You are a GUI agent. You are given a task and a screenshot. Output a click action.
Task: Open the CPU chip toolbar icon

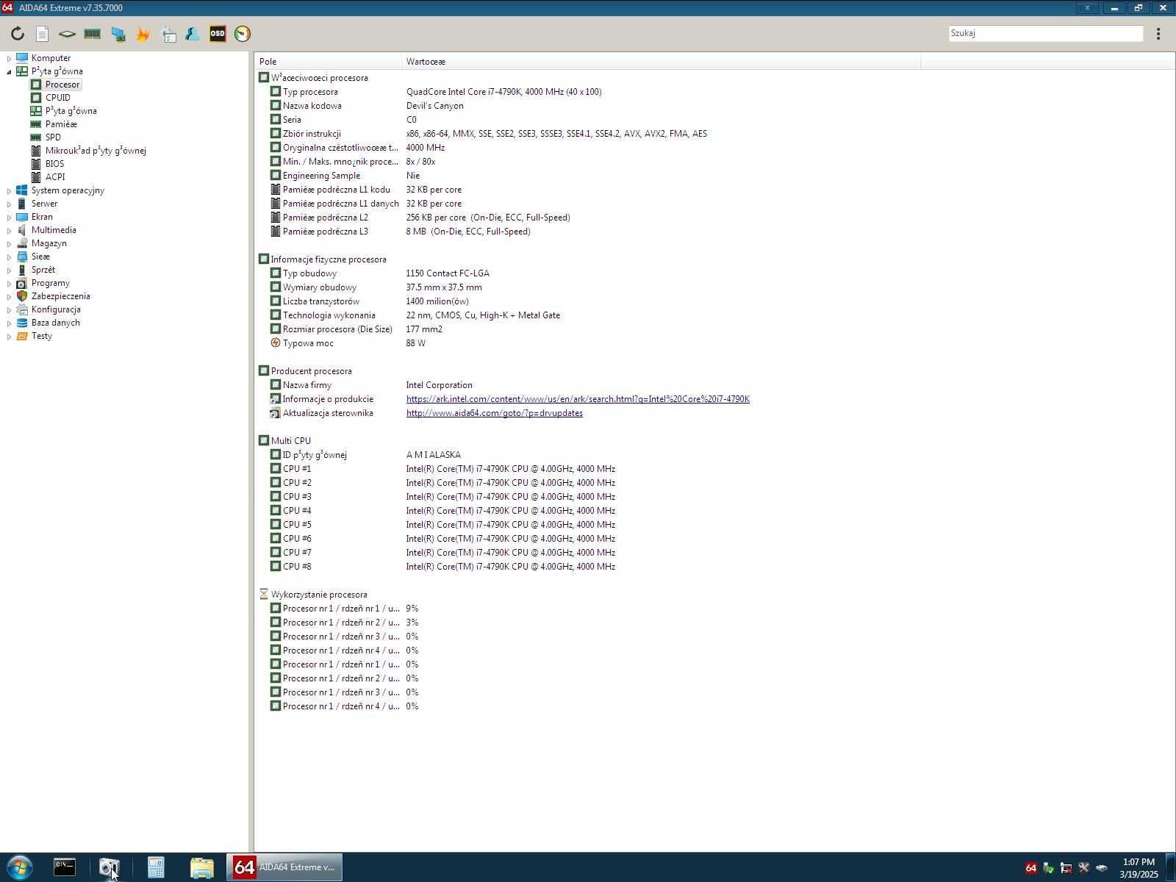(x=67, y=34)
